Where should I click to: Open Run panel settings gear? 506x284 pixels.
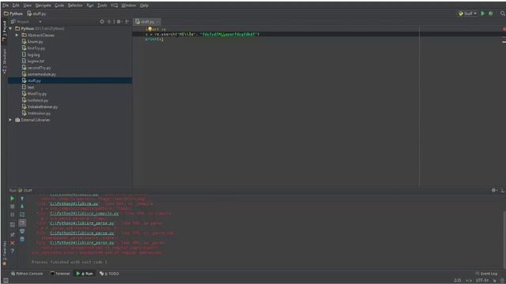494,190
